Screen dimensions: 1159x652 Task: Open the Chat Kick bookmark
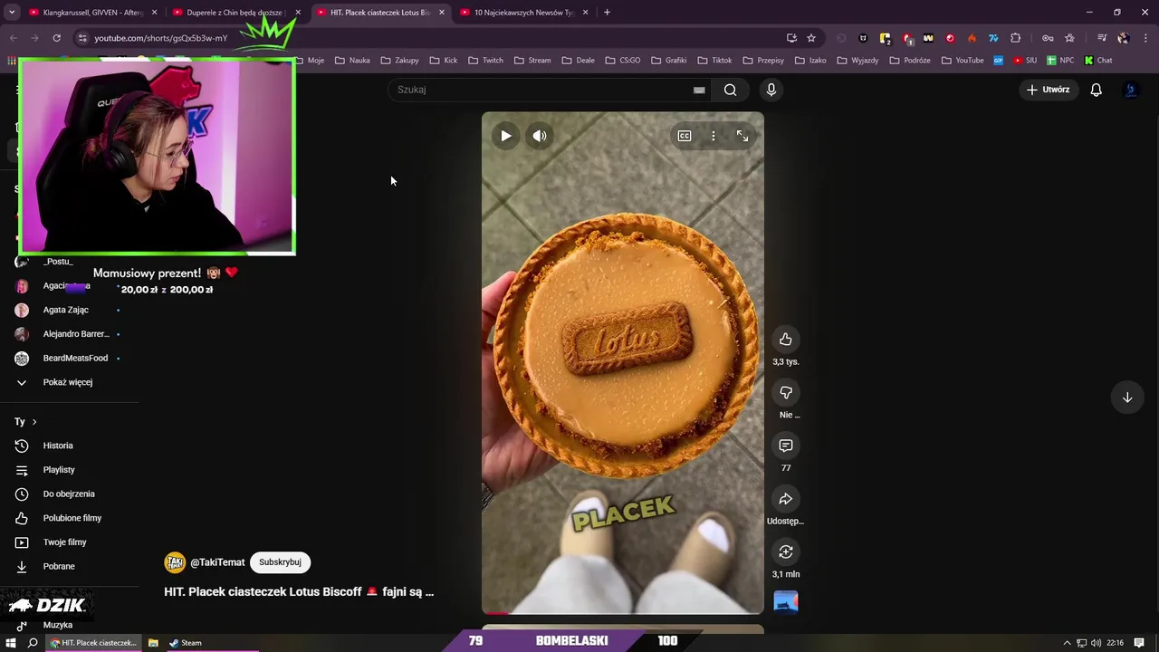pyautogui.click(x=1098, y=61)
